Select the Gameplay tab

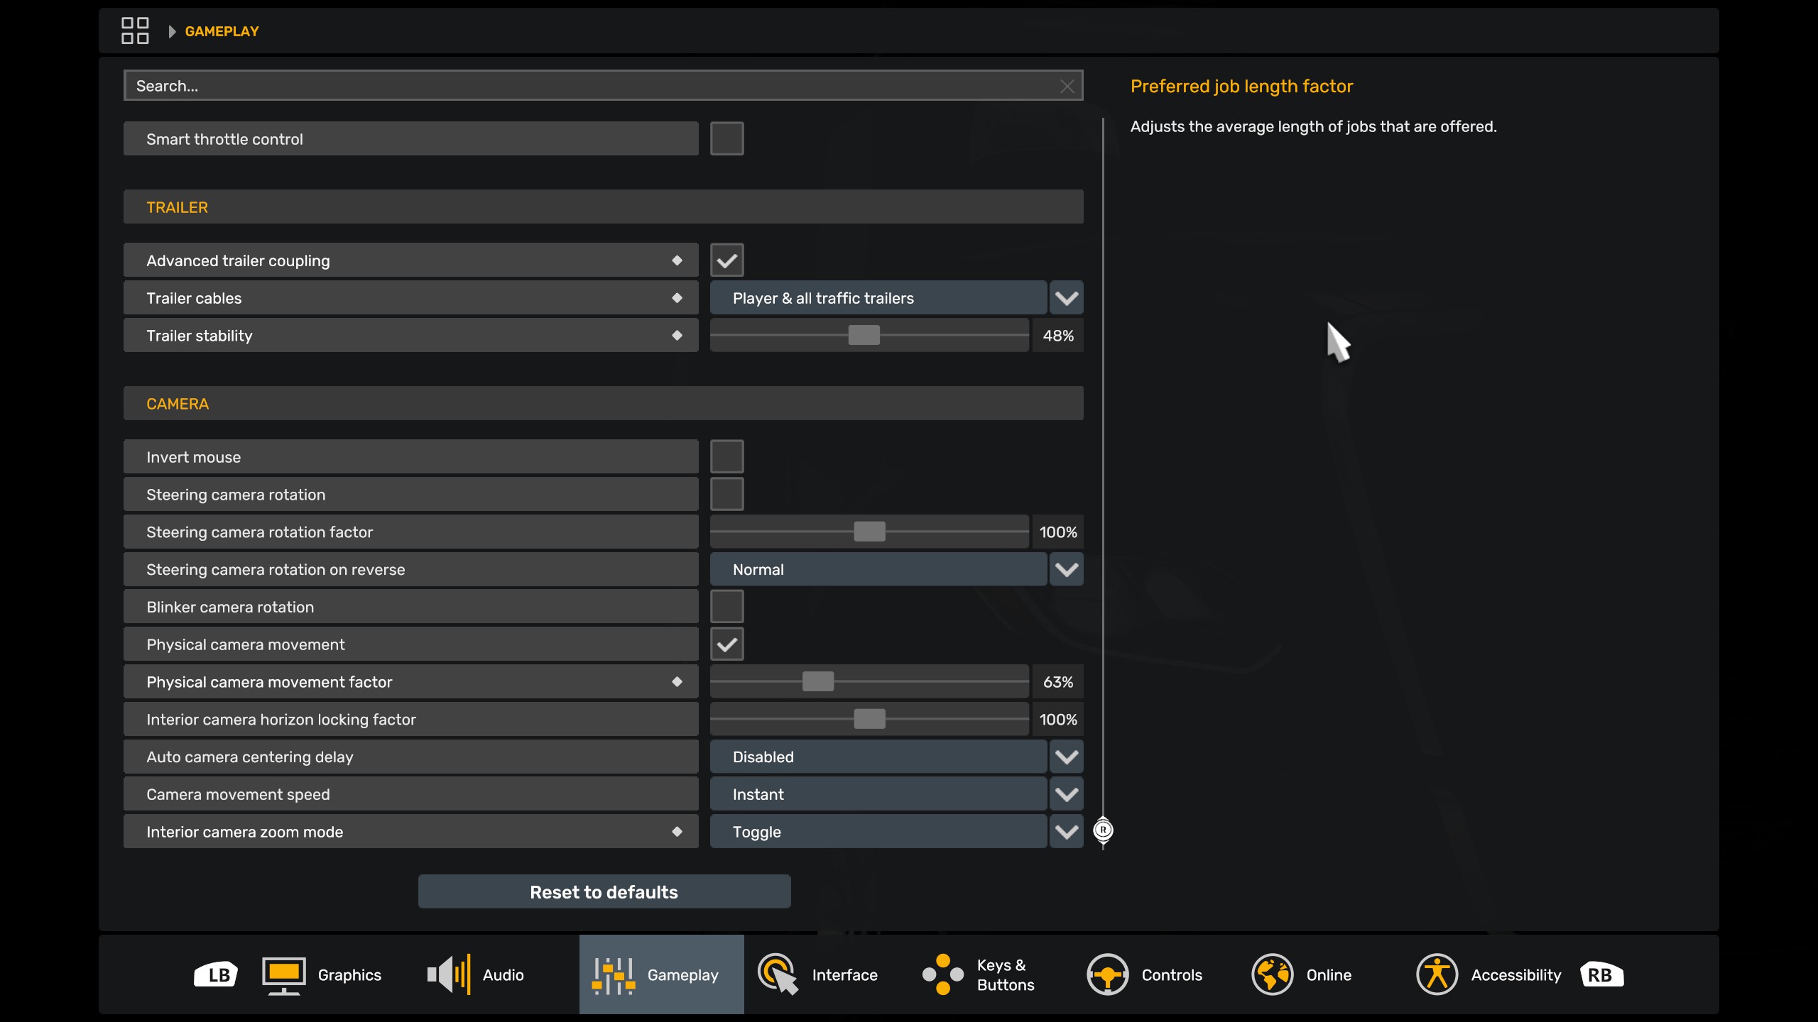[662, 974]
